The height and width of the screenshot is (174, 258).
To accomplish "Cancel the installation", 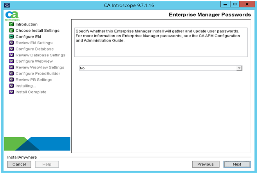I will coord(19,164).
